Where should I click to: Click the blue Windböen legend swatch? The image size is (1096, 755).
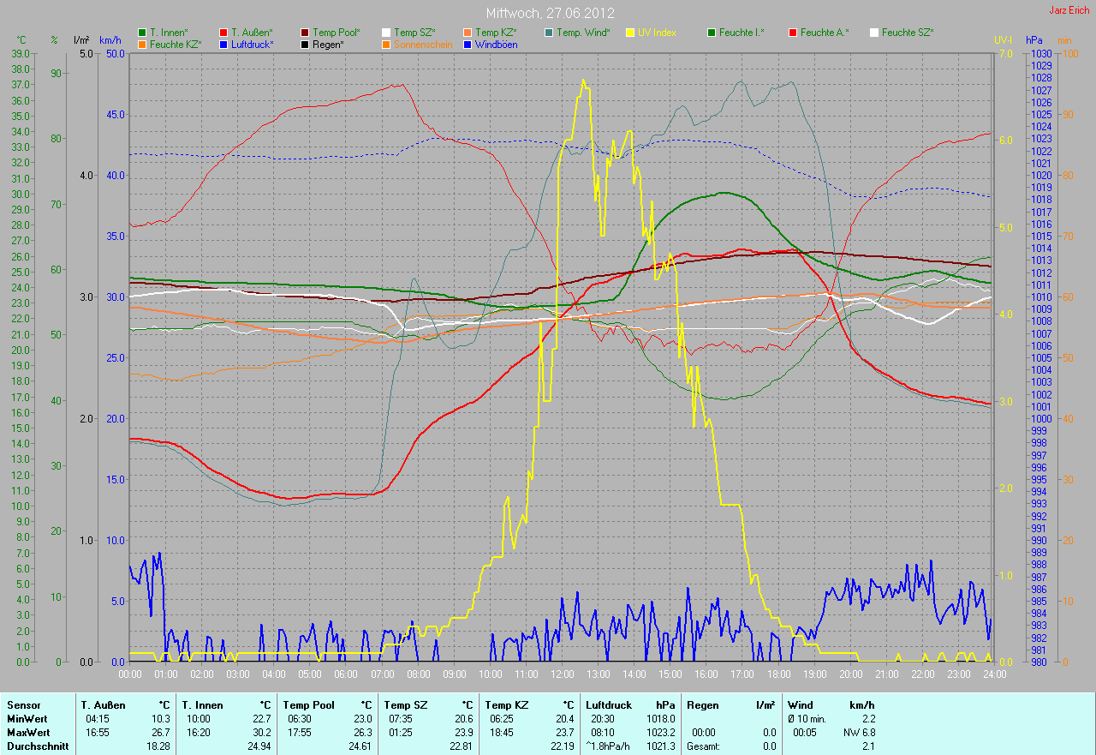[x=468, y=44]
